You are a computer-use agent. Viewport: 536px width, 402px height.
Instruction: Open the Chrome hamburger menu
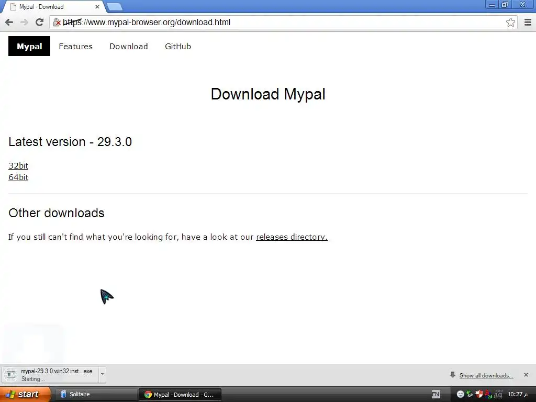point(528,22)
